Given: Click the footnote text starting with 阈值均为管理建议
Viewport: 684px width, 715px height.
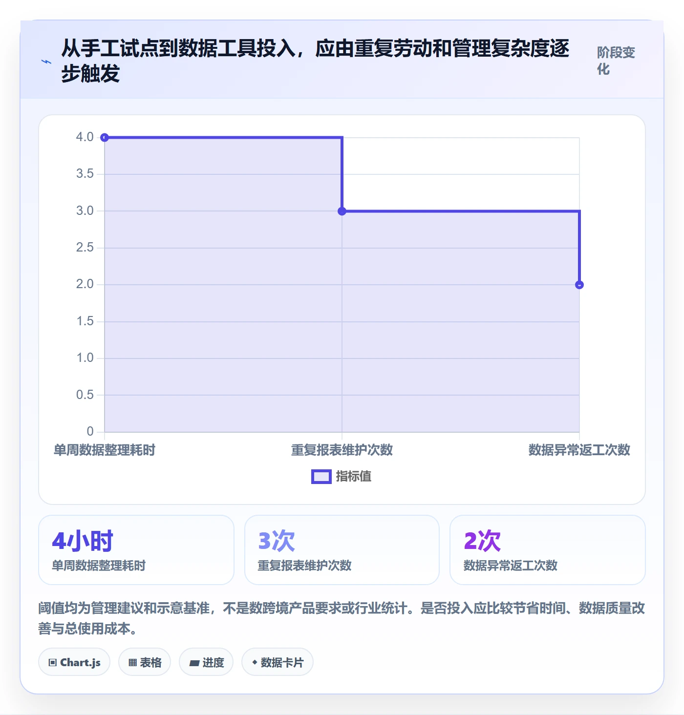Looking at the screenshot, I should pyautogui.click(x=342, y=618).
